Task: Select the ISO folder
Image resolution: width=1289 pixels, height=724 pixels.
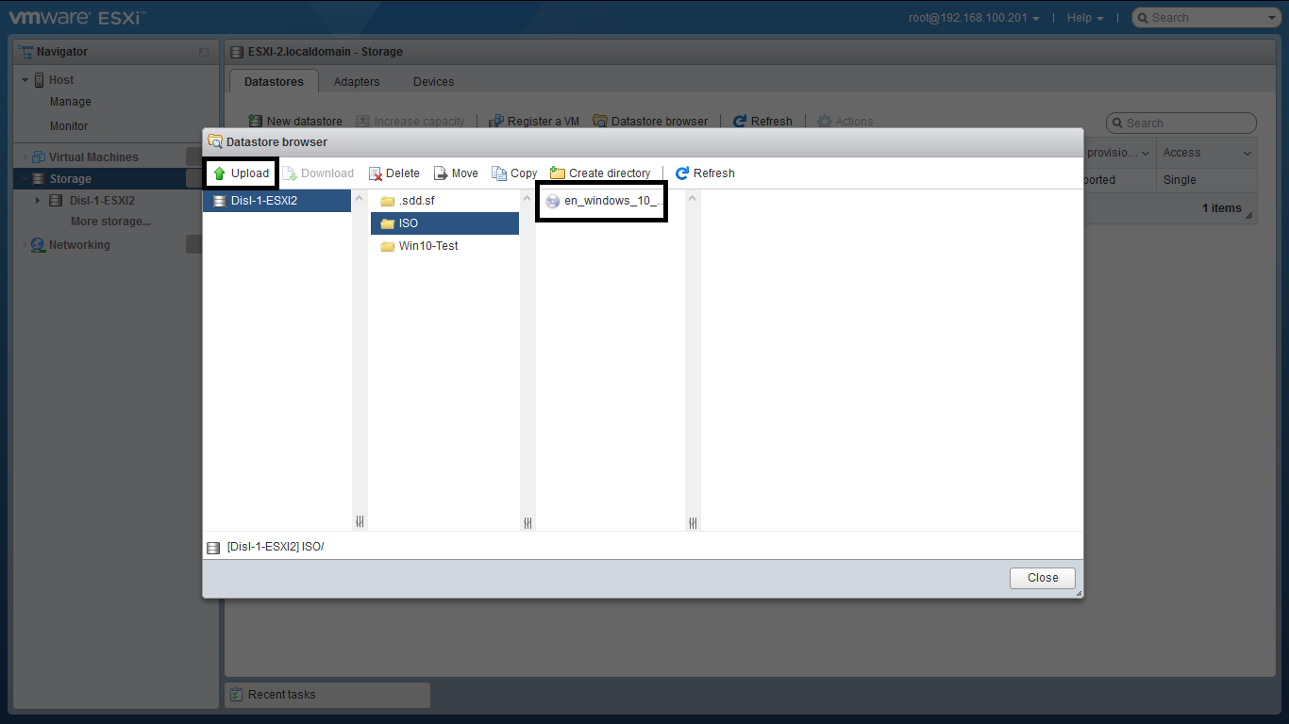Action: coord(408,223)
